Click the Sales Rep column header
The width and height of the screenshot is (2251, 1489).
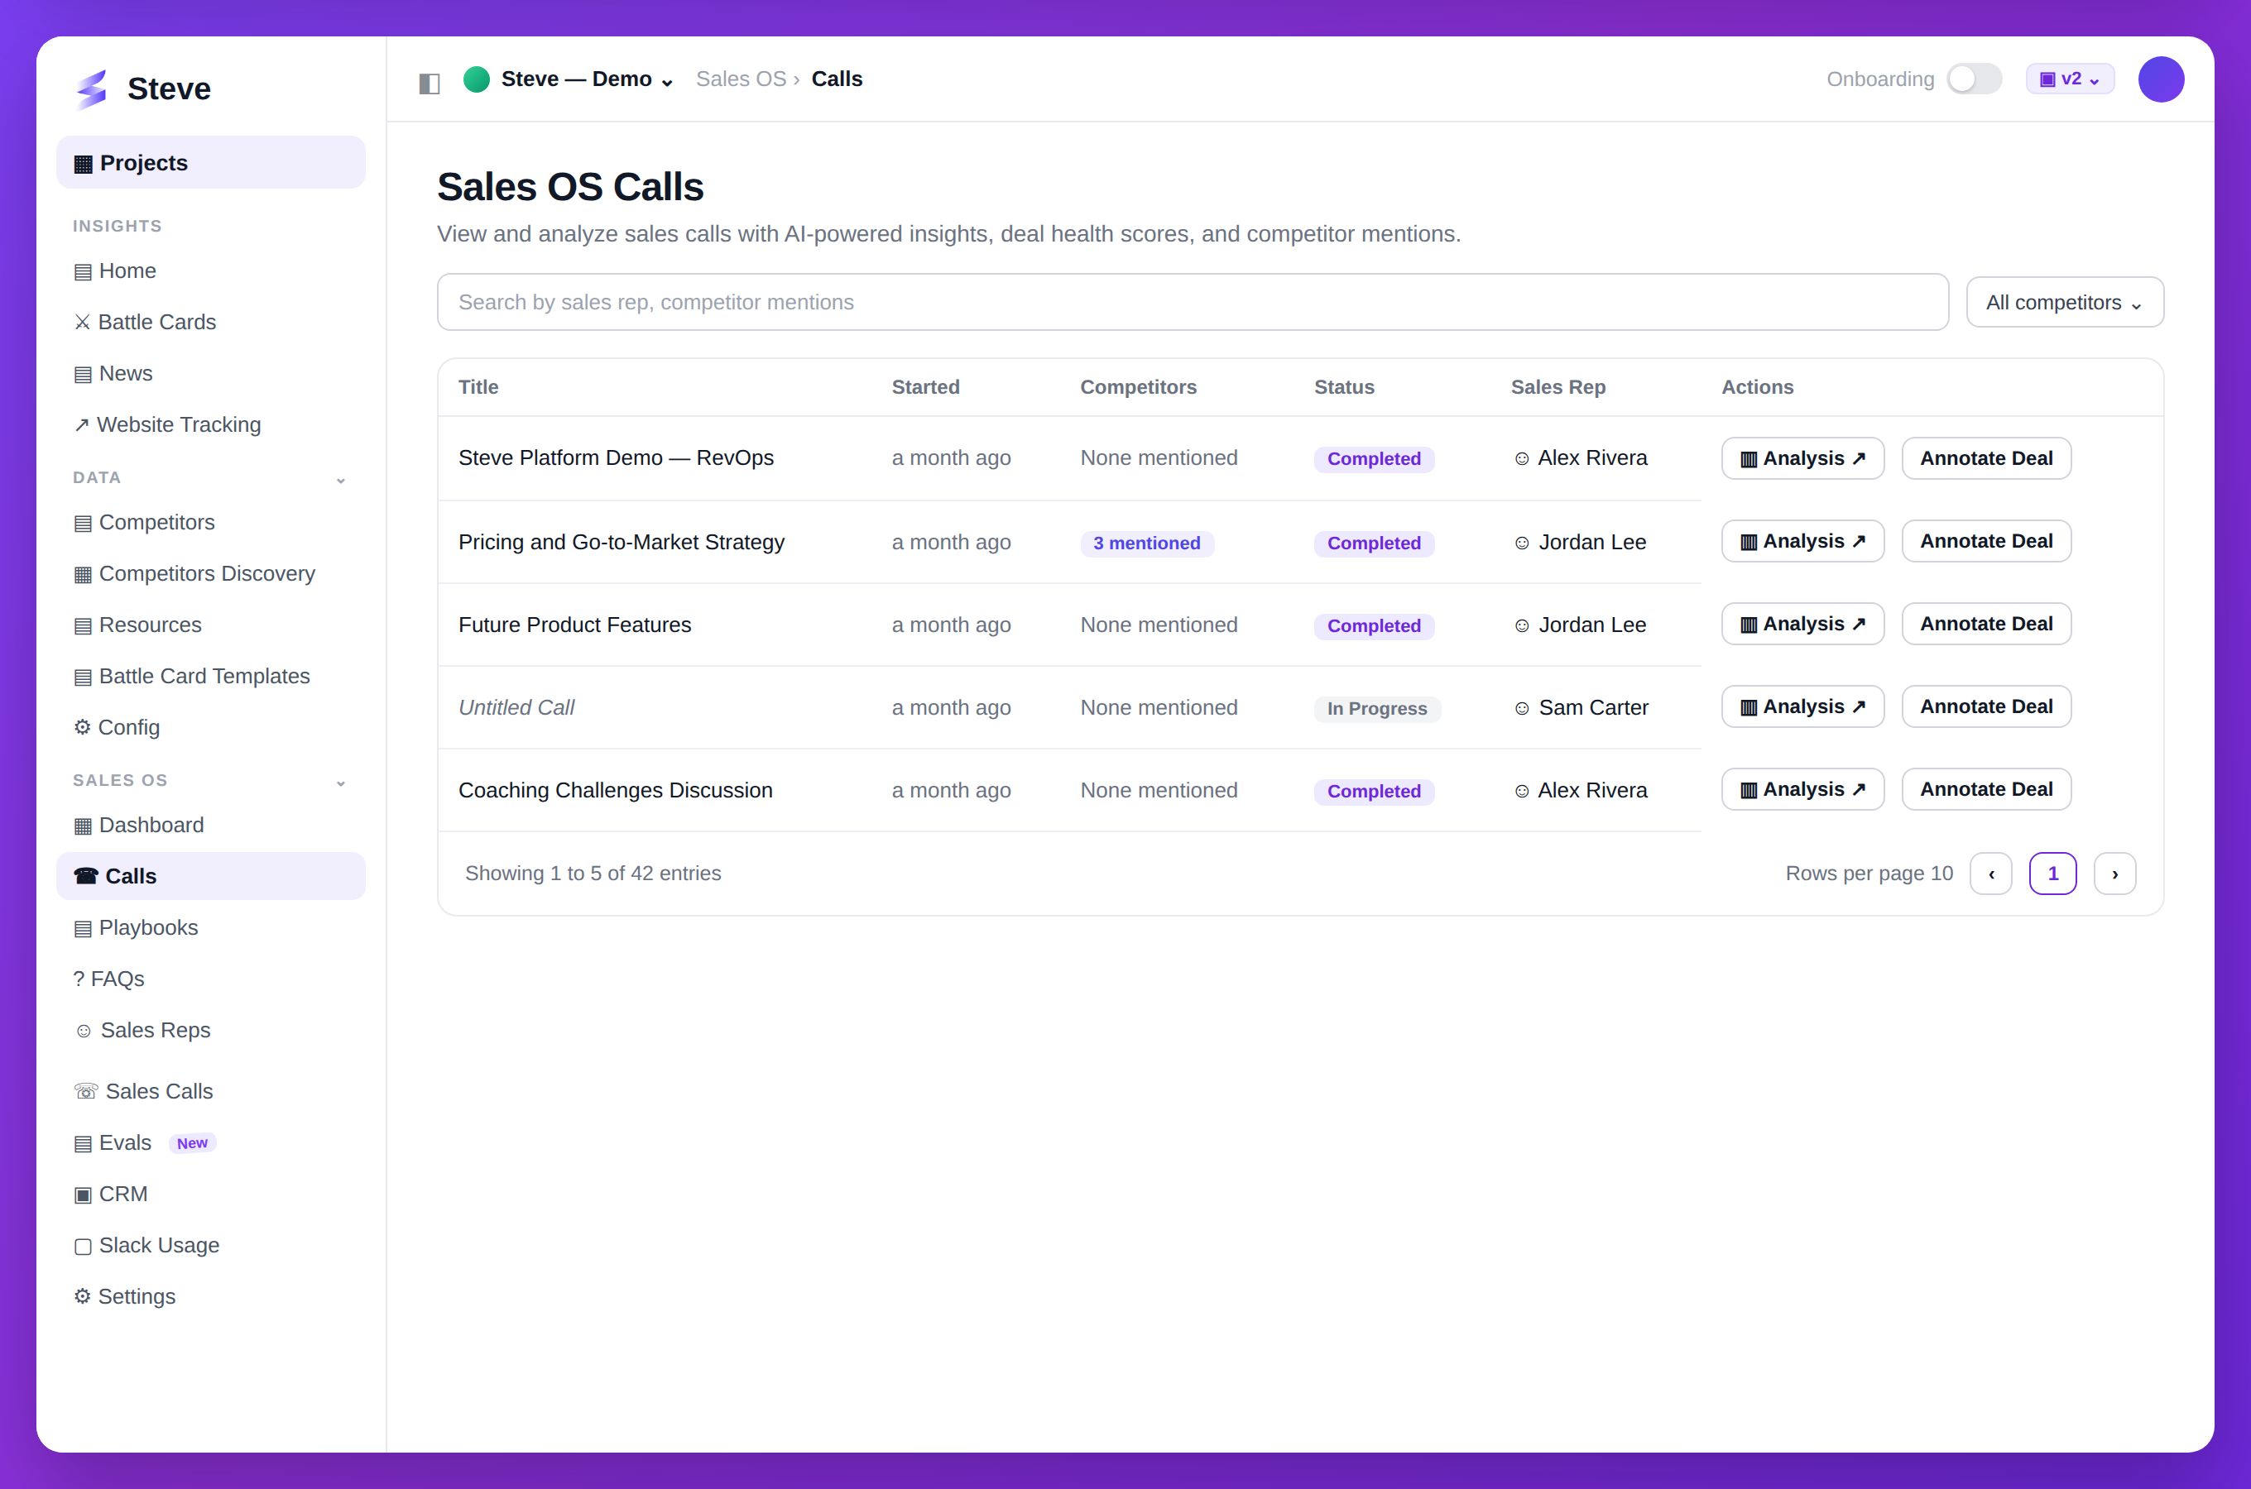(x=1557, y=387)
